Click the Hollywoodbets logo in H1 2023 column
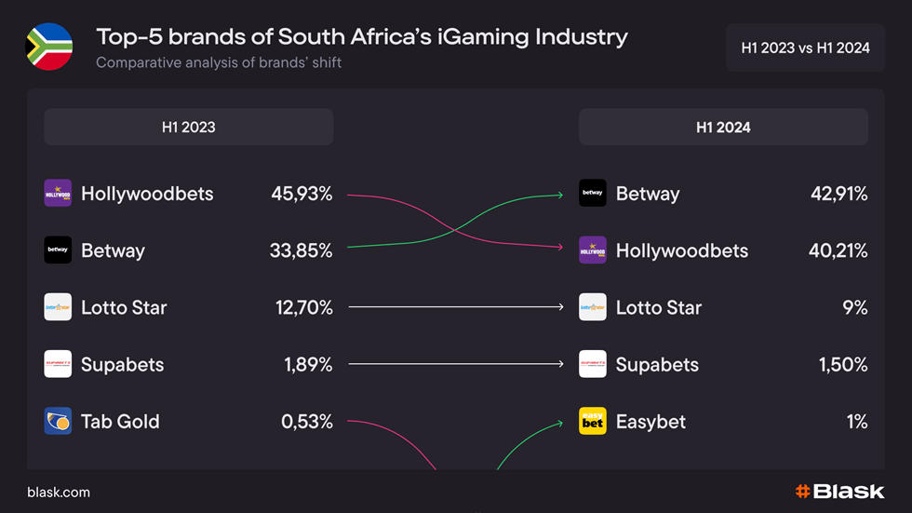 58,193
